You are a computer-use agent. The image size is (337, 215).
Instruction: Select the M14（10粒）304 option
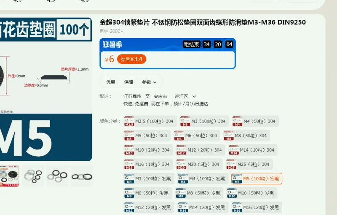pyautogui.click(x=252, y=150)
